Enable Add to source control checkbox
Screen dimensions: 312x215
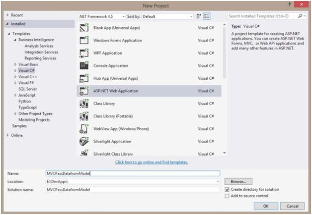(227, 196)
